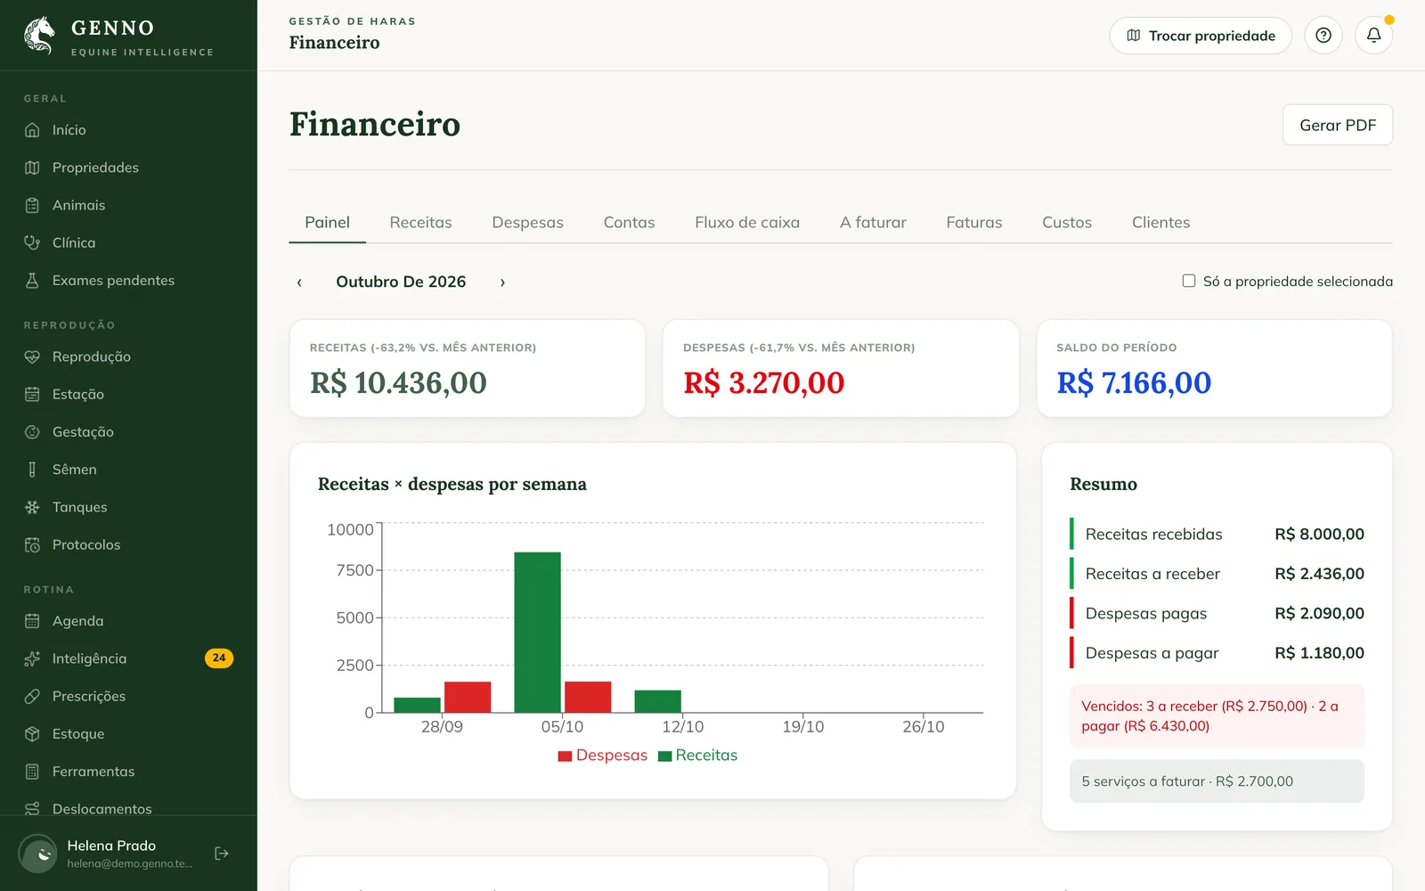Image resolution: width=1425 pixels, height=891 pixels.
Task: Open the Clientes tab
Action: click(1160, 223)
